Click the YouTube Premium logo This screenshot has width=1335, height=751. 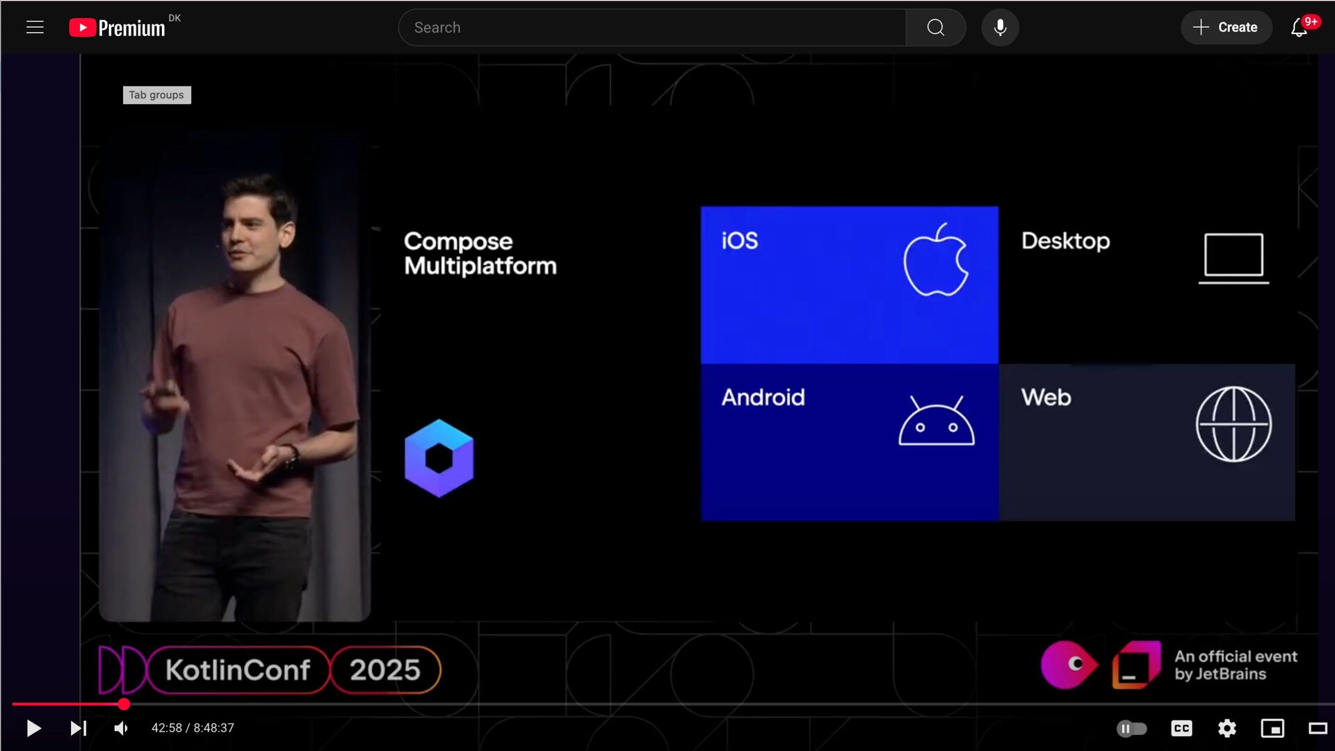point(117,27)
